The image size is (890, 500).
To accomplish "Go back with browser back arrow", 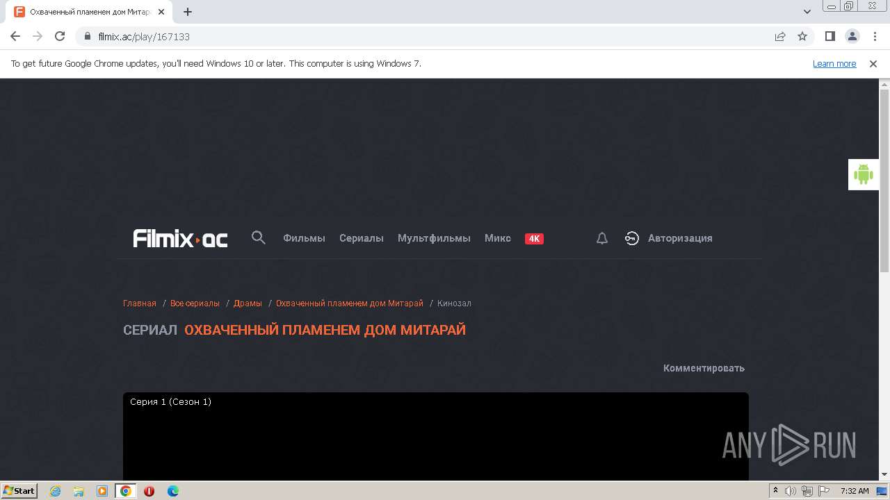I will point(15,36).
